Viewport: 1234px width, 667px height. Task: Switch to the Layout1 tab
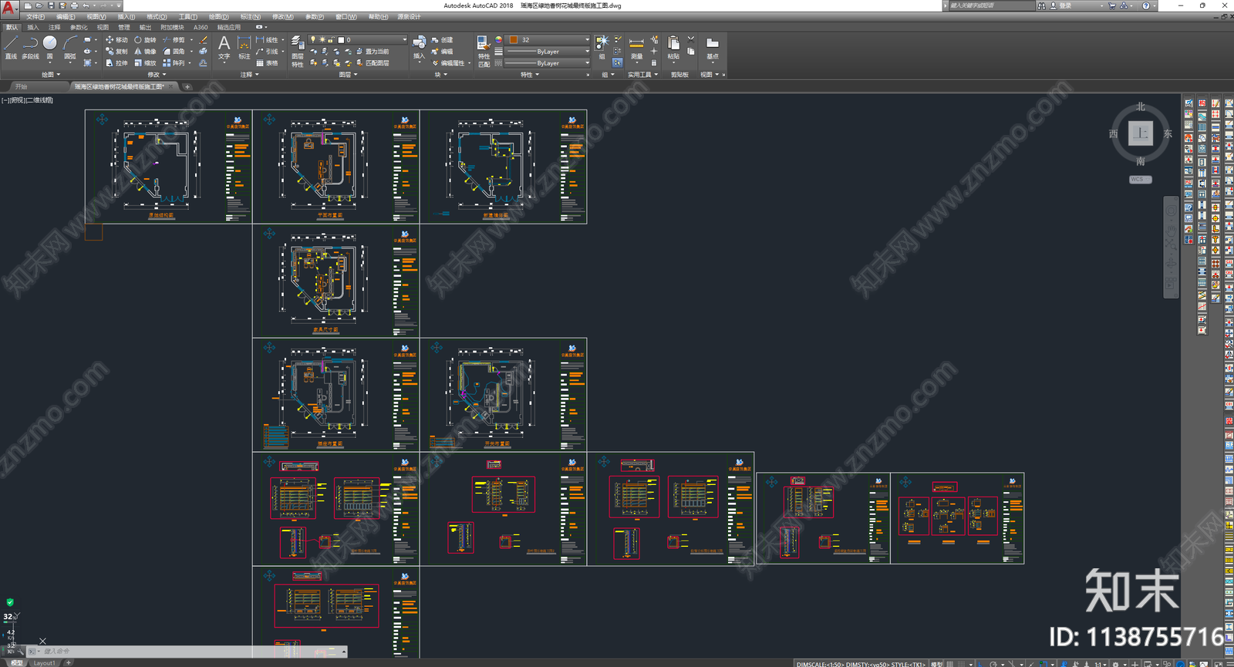click(x=44, y=663)
